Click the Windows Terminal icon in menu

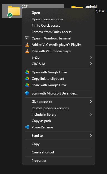click(27, 38)
